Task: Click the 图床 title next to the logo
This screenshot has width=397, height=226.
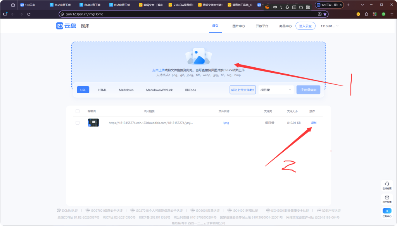Action: (x=85, y=26)
